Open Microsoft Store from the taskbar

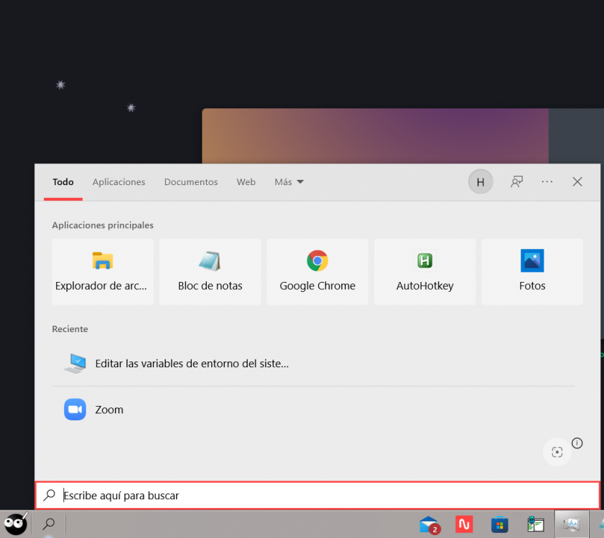(x=500, y=524)
